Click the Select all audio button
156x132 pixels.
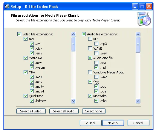click(64, 111)
